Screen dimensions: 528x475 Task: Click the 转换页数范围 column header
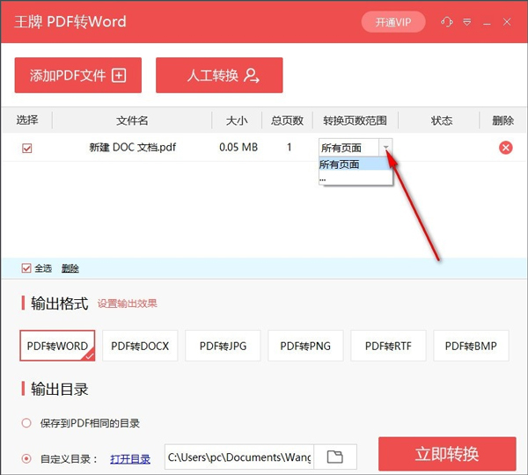[355, 121]
